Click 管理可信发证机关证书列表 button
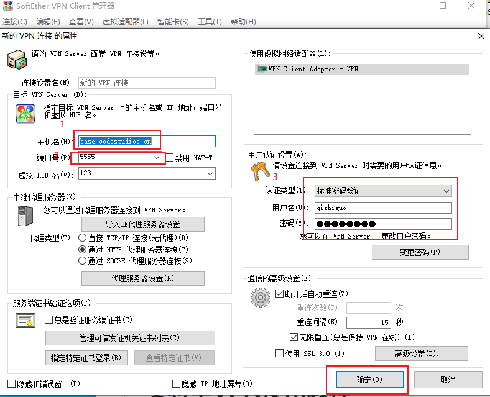The image size is (490, 397). point(130,338)
